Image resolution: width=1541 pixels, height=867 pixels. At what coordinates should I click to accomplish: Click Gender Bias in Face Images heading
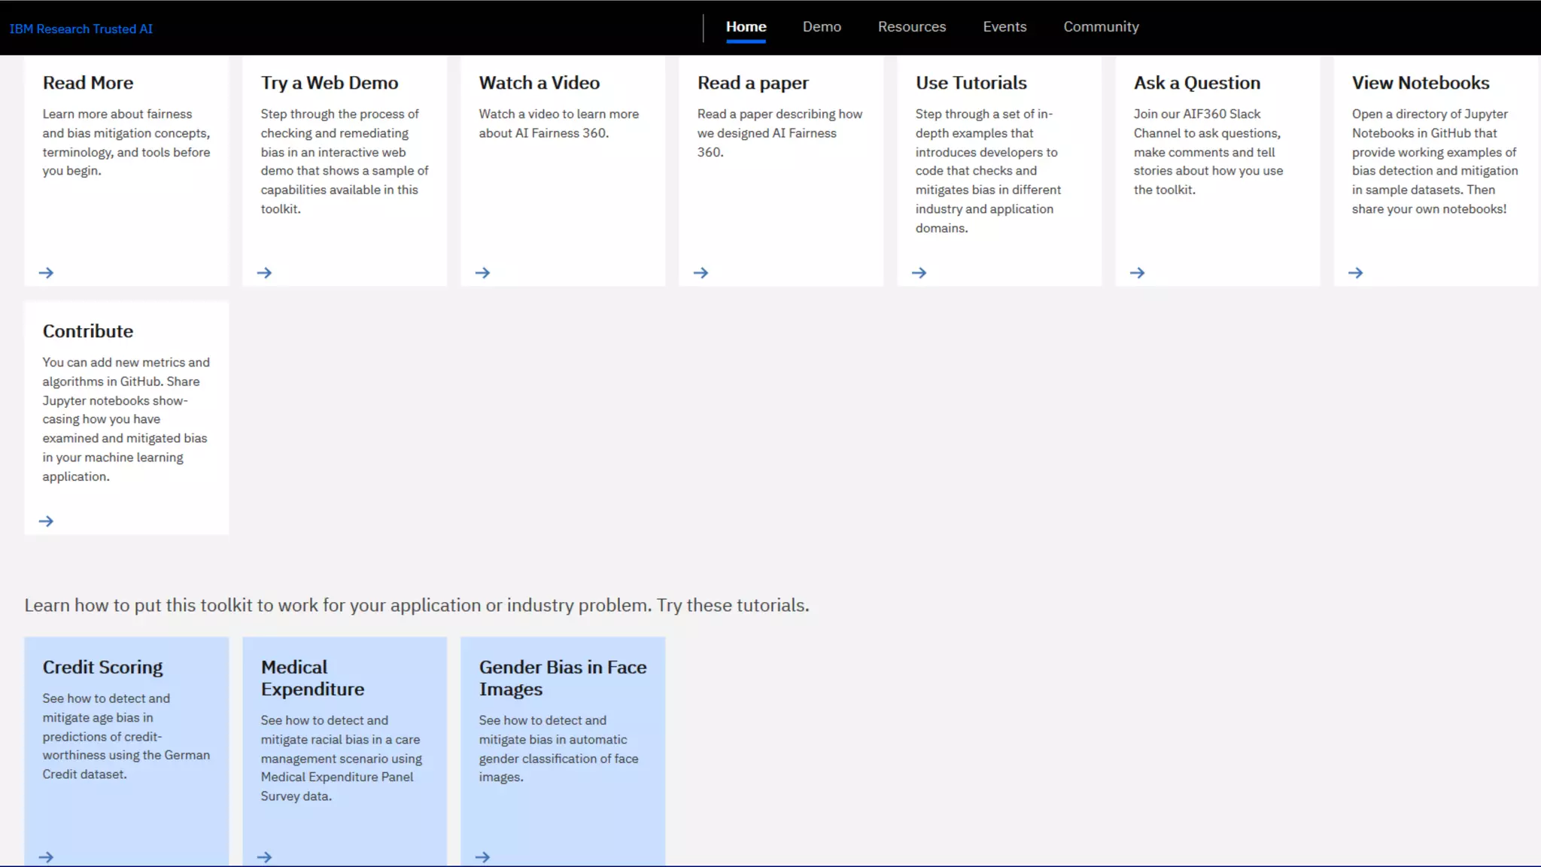click(x=562, y=677)
